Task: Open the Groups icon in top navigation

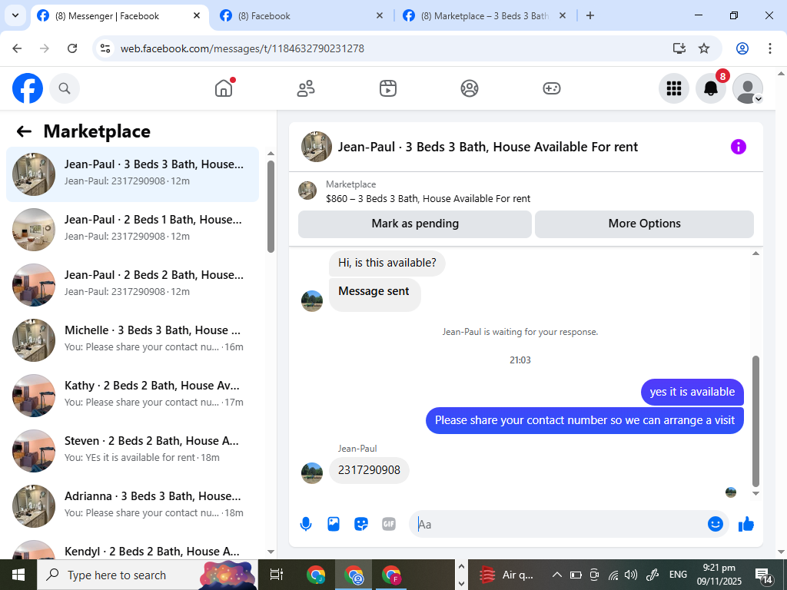Action: pyautogui.click(x=470, y=88)
